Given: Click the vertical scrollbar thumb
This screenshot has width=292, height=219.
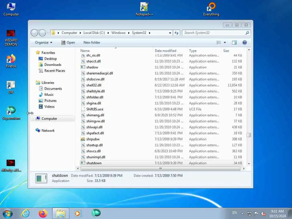Looking at the screenshot, I should (249, 135).
